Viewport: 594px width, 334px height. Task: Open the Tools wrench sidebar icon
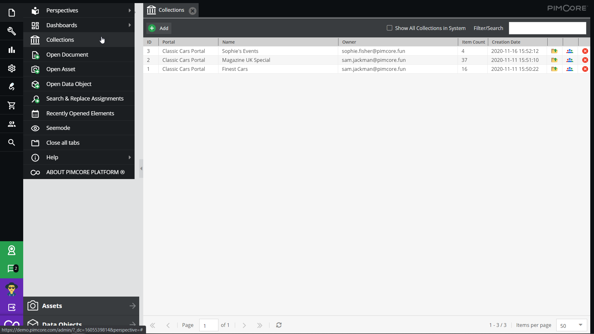[x=11, y=31]
